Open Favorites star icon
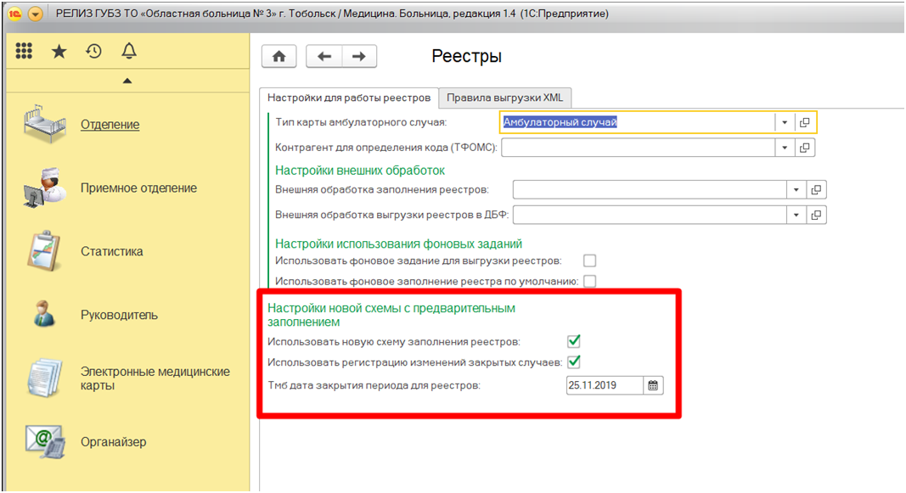The height and width of the screenshot is (493, 906). 59,52
